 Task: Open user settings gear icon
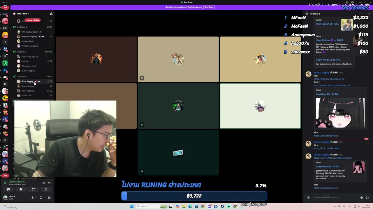(49, 197)
